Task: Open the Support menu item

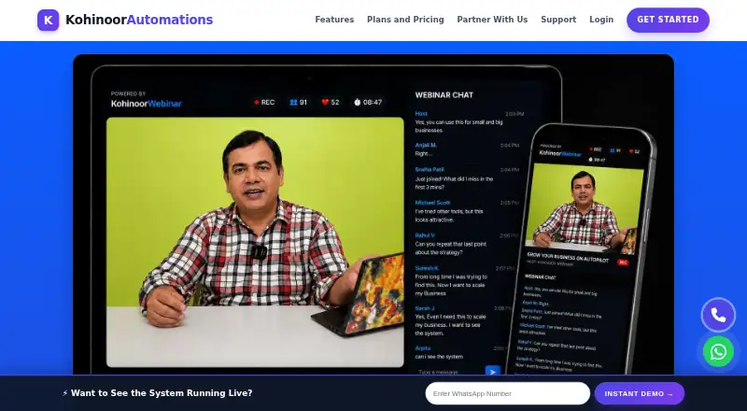Action: (558, 20)
